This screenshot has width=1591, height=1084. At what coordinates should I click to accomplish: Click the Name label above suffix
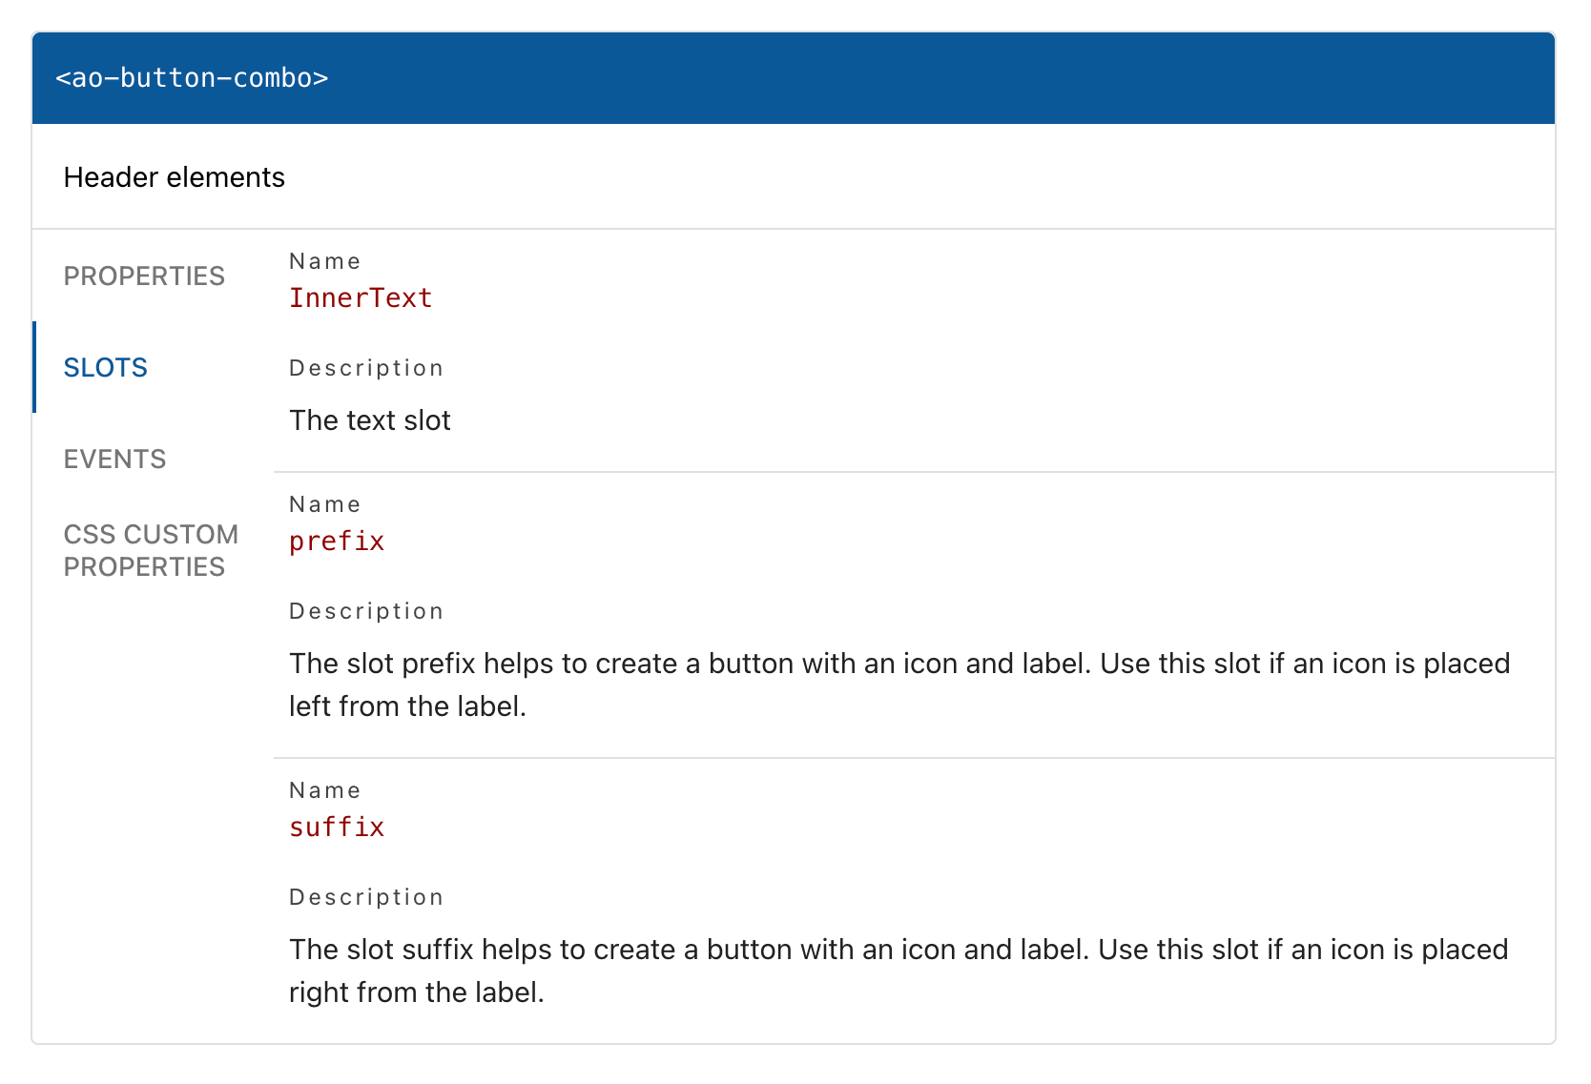[325, 790]
